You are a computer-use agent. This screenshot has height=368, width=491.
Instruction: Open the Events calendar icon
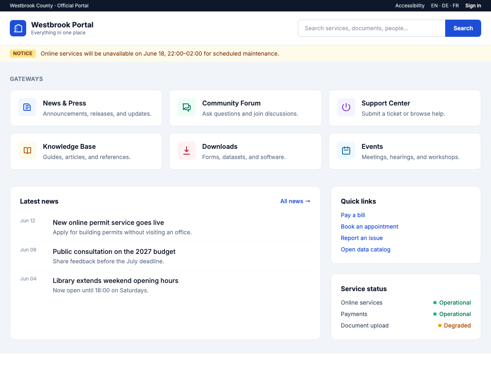point(346,150)
